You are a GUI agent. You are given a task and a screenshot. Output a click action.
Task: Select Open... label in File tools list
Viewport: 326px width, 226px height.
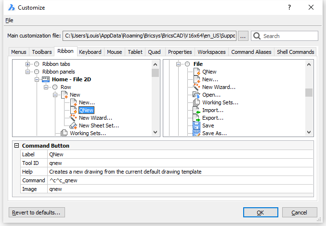point(211,95)
